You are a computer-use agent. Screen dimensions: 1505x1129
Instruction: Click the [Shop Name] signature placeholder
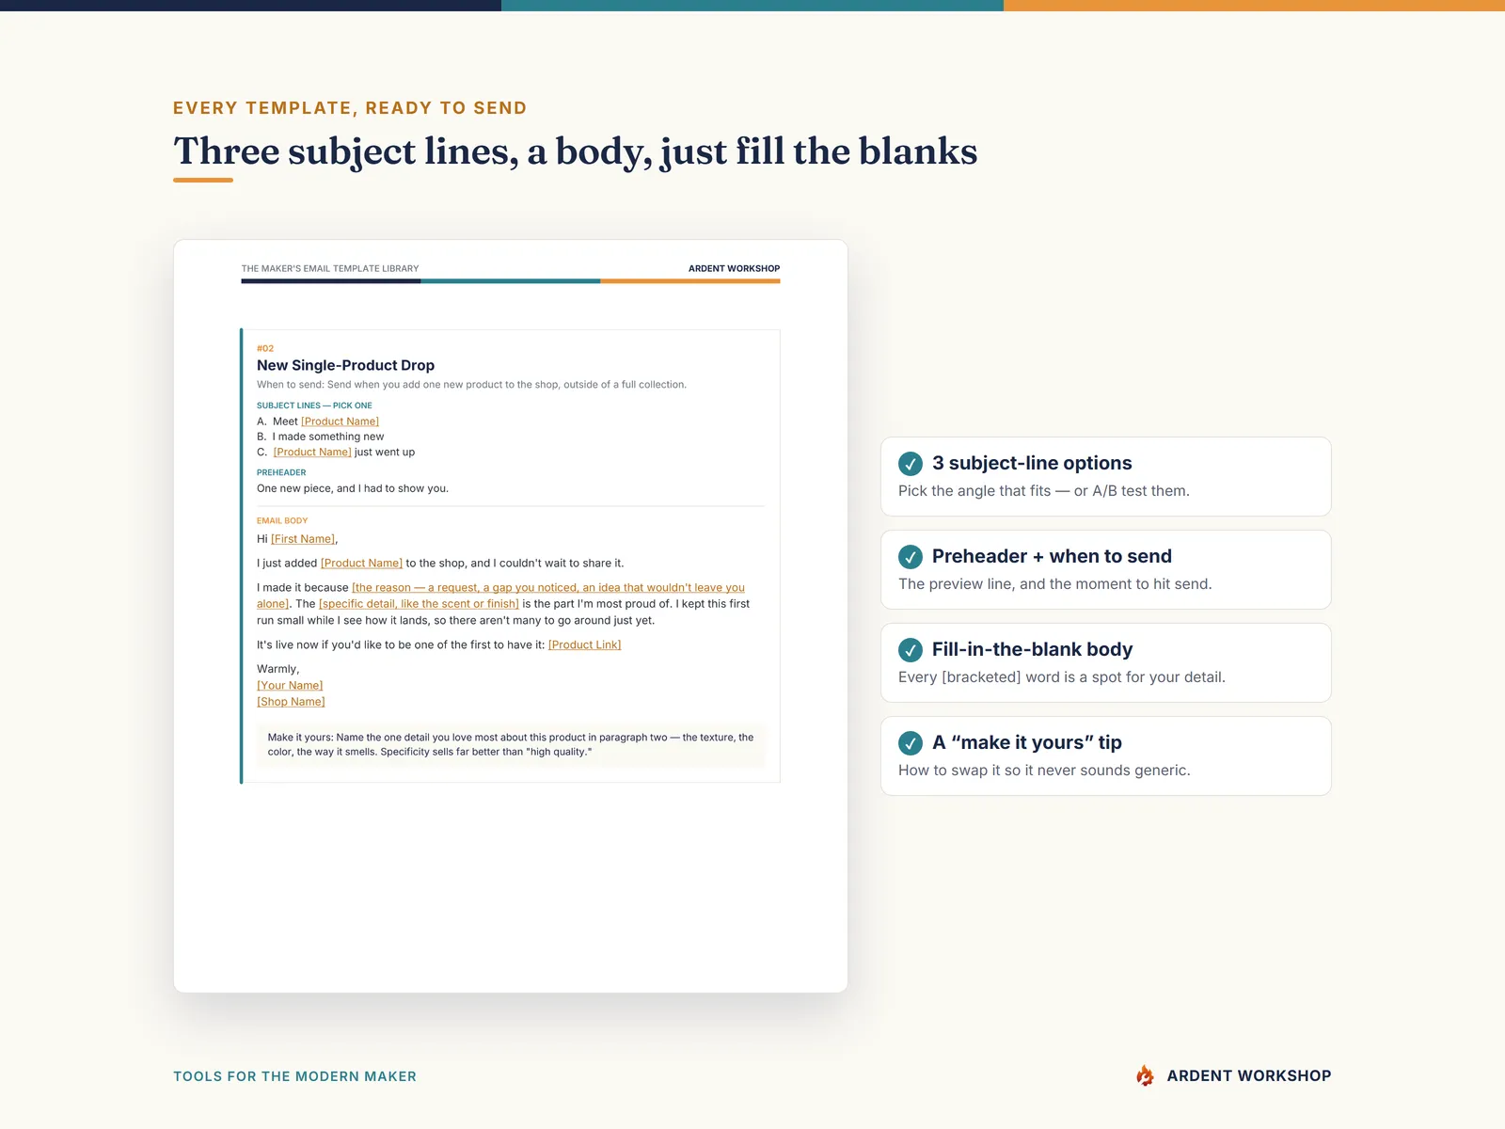click(291, 701)
